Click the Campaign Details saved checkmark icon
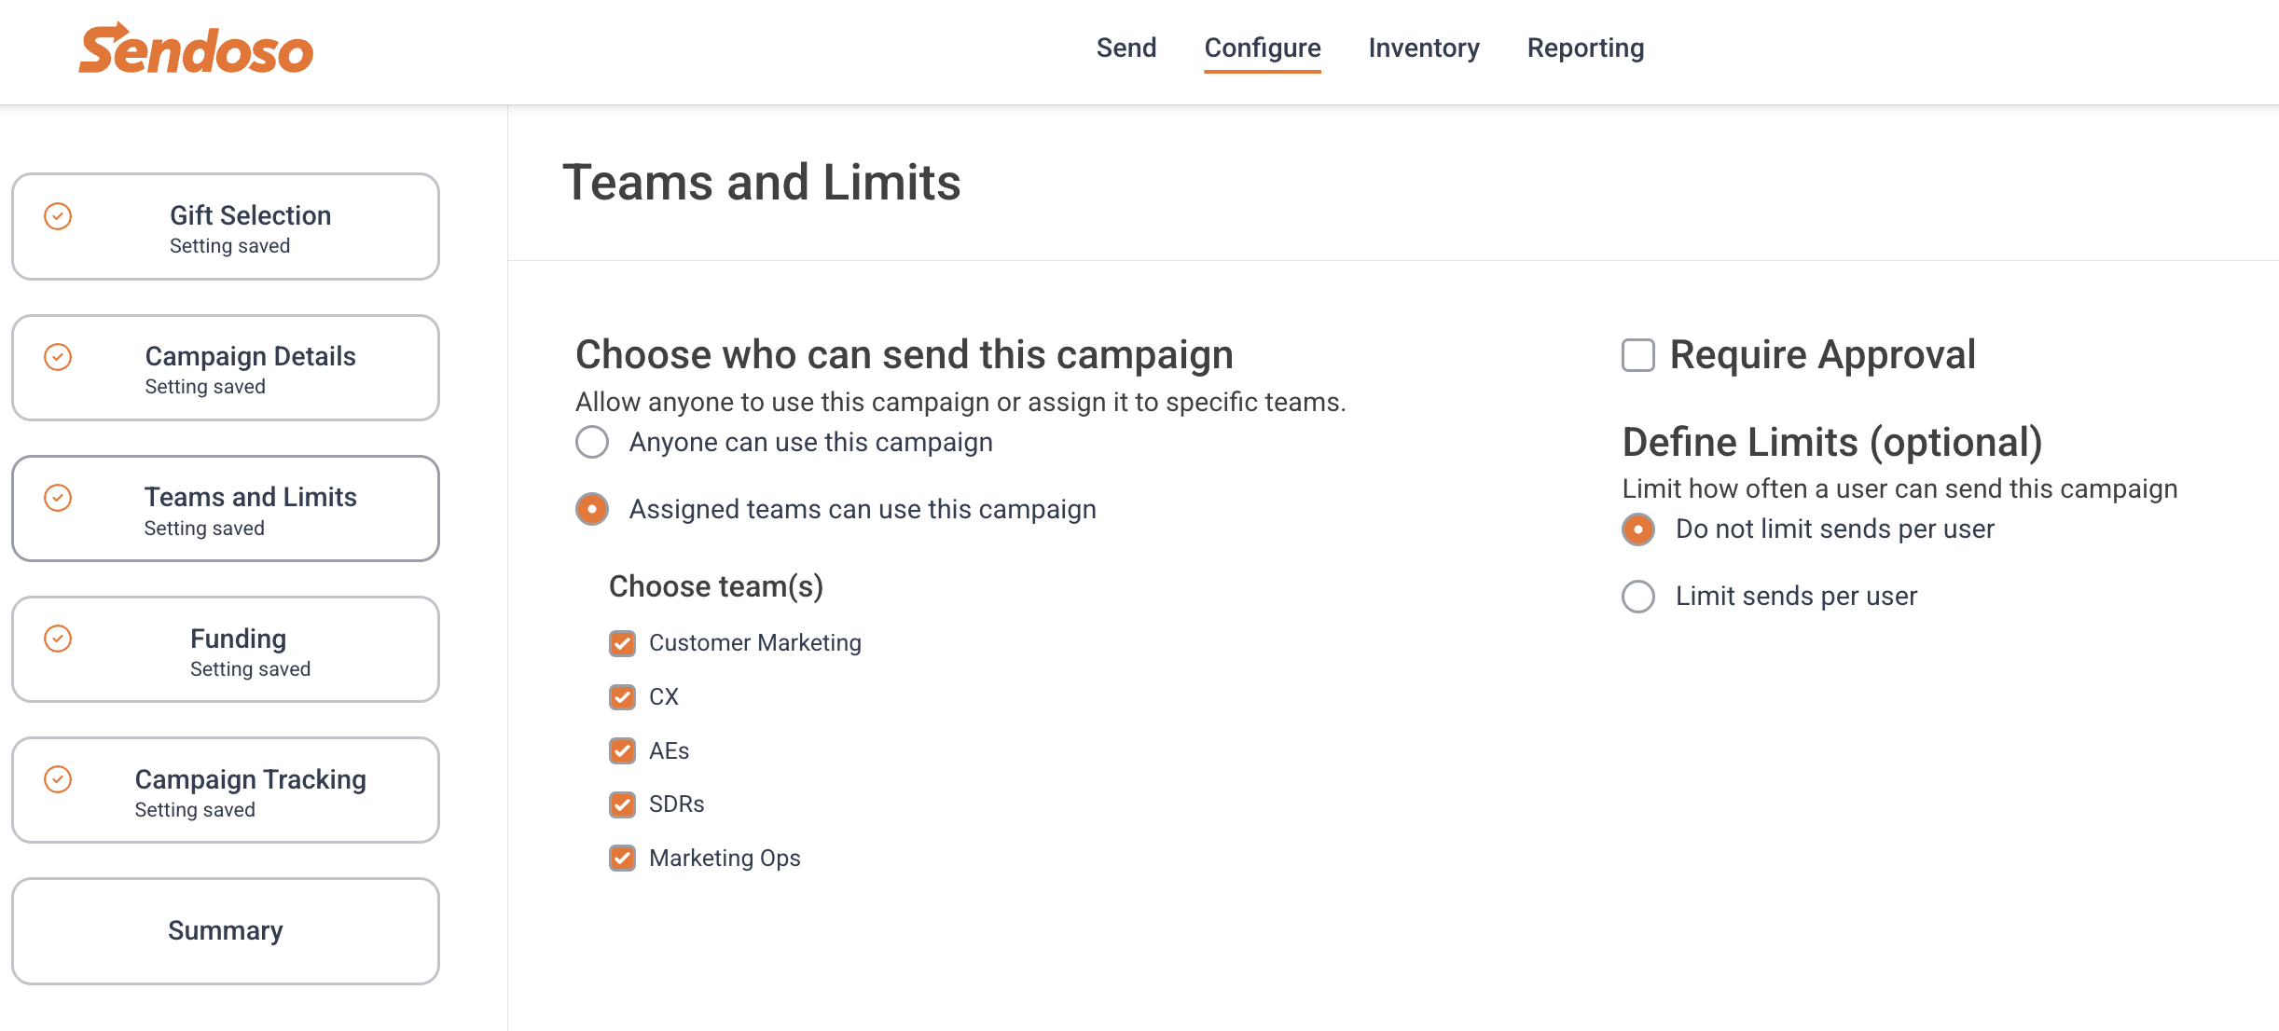This screenshot has width=2279, height=1031. (x=58, y=357)
